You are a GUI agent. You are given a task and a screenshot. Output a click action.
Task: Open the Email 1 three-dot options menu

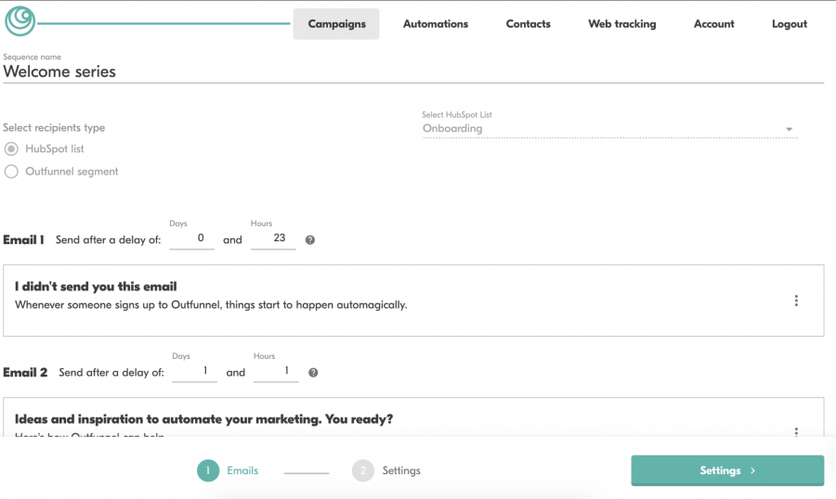point(796,301)
